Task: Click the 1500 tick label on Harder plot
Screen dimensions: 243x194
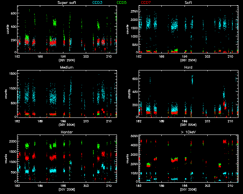Action: pyautogui.click(x=13, y=152)
